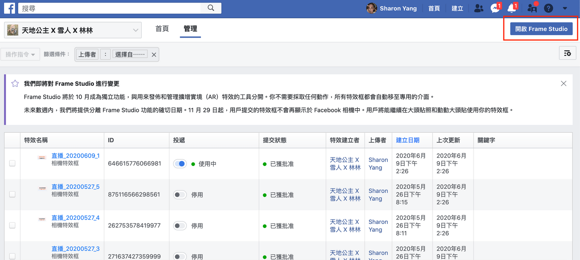Switch to the 首頁 tab under page name
The height and width of the screenshot is (260, 580).
coord(162,29)
